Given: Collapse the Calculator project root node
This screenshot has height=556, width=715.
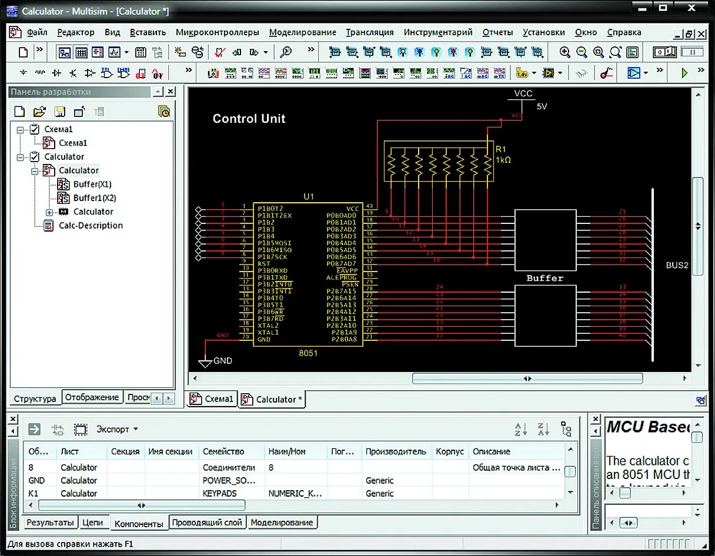Looking at the screenshot, I should coord(21,157).
